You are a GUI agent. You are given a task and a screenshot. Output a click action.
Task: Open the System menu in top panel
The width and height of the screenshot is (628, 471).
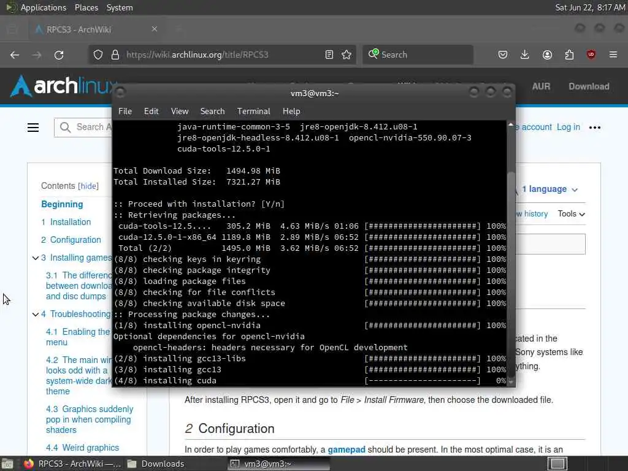pos(120,7)
